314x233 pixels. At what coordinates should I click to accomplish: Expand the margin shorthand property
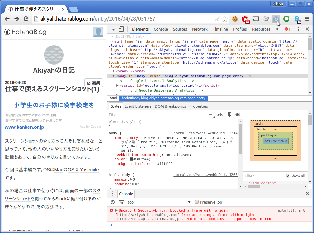click(131, 179)
